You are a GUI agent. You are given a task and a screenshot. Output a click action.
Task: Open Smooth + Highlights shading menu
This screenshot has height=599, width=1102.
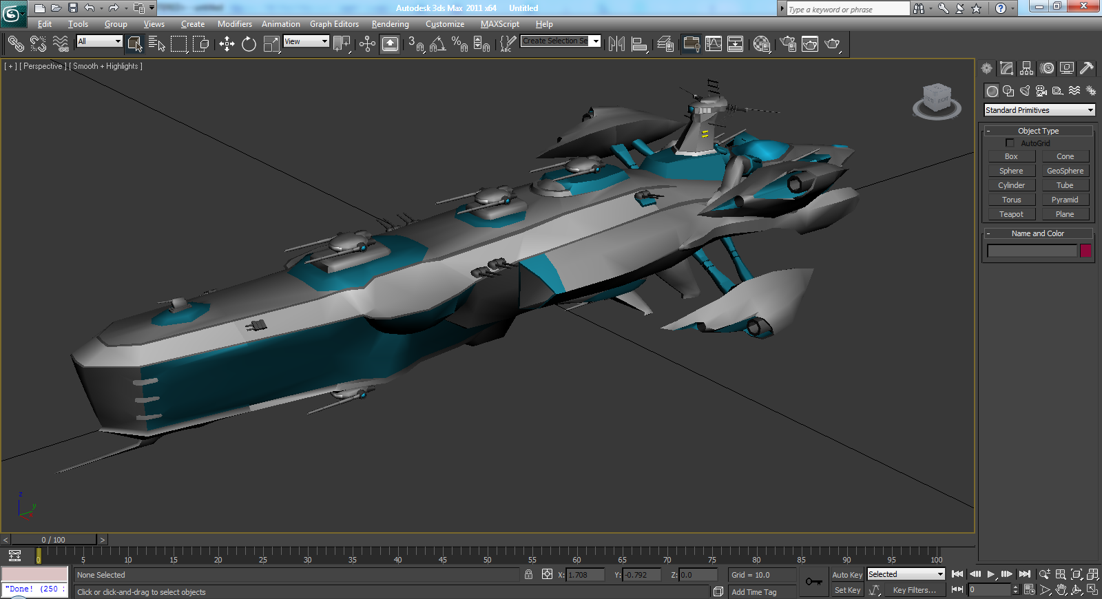click(x=105, y=66)
